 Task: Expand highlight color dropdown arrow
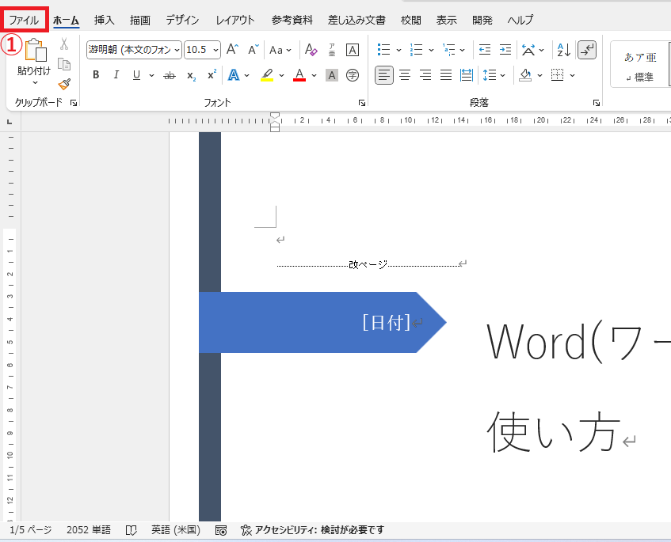(281, 76)
